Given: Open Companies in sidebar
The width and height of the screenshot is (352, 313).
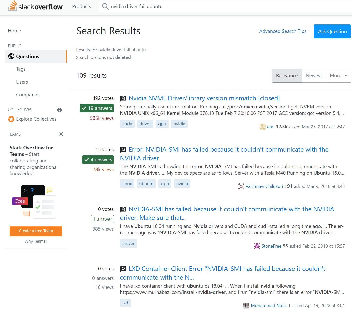Looking at the screenshot, I should coord(28,95).
